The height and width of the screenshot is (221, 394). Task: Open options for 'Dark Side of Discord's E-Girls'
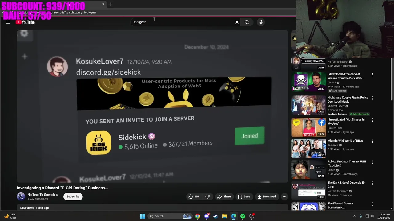tap(372, 183)
